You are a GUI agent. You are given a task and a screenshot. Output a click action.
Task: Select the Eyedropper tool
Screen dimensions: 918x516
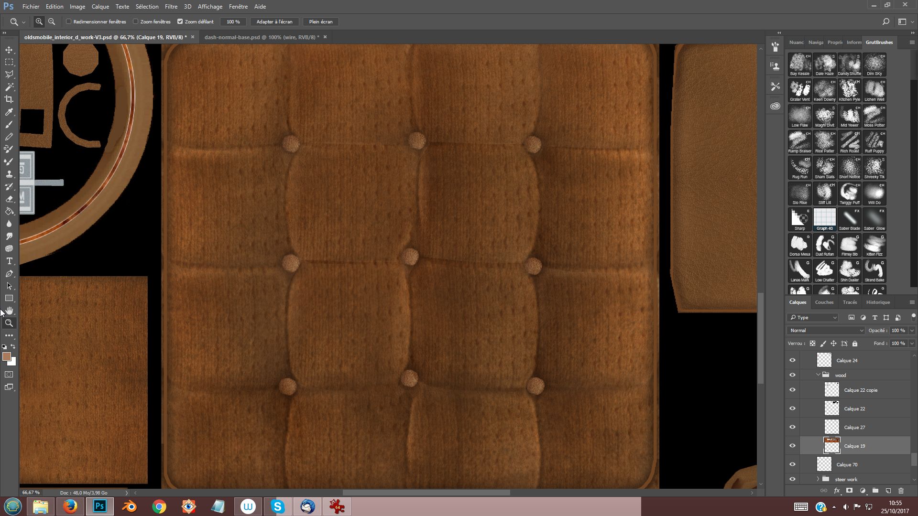point(9,112)
